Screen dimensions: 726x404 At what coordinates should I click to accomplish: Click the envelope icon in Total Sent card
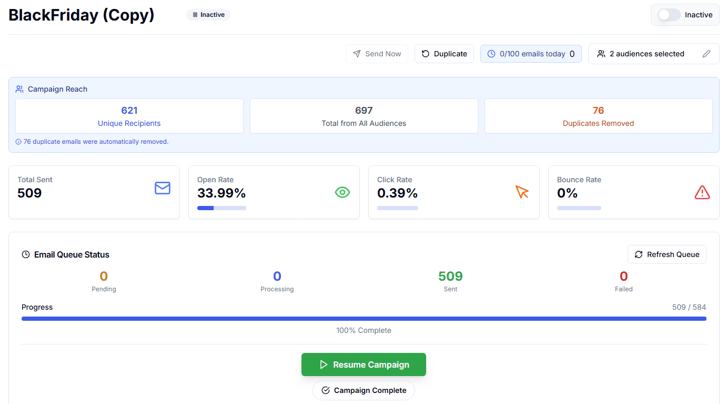coord(163,188)
